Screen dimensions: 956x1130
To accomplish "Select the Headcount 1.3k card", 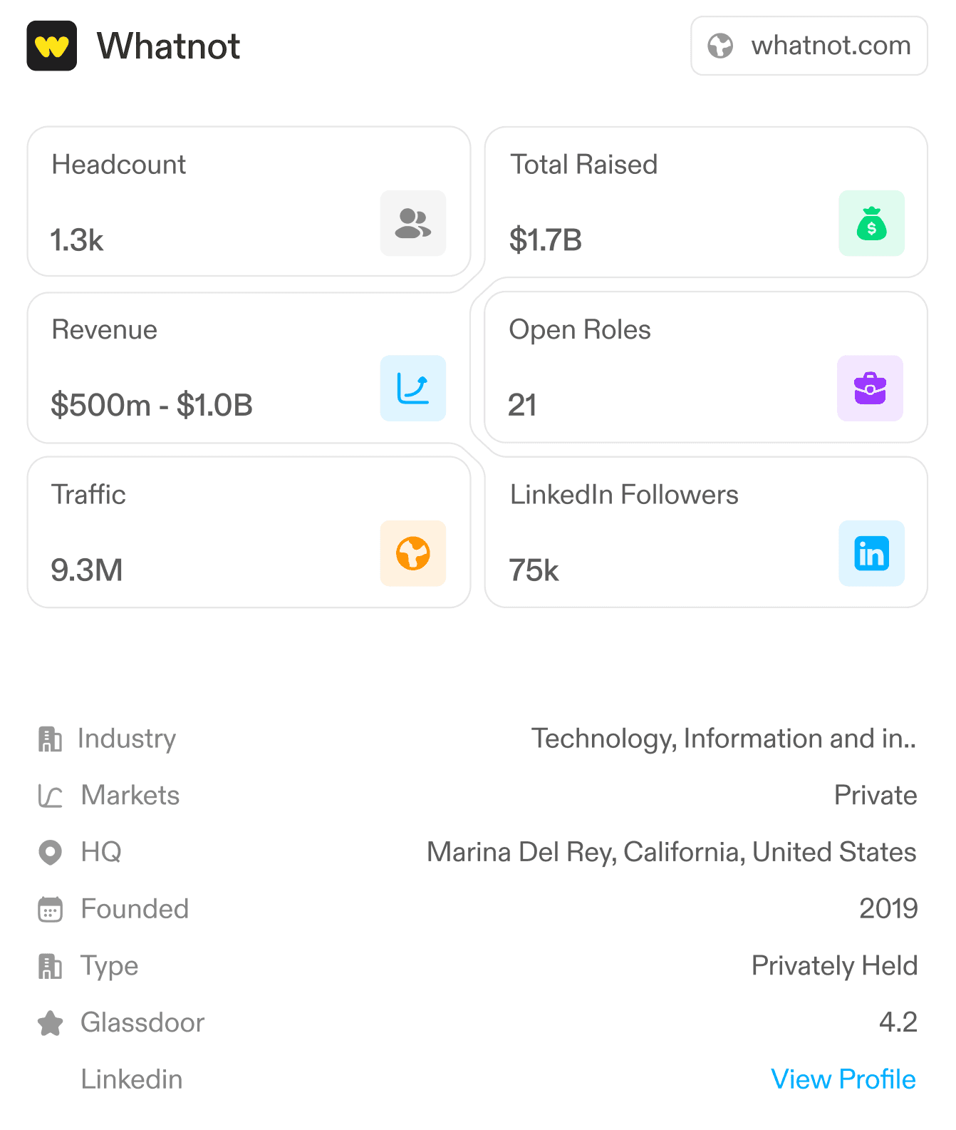I will [214, 202].
